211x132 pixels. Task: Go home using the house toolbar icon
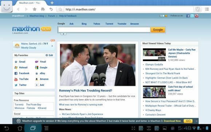tap(43, 9)
